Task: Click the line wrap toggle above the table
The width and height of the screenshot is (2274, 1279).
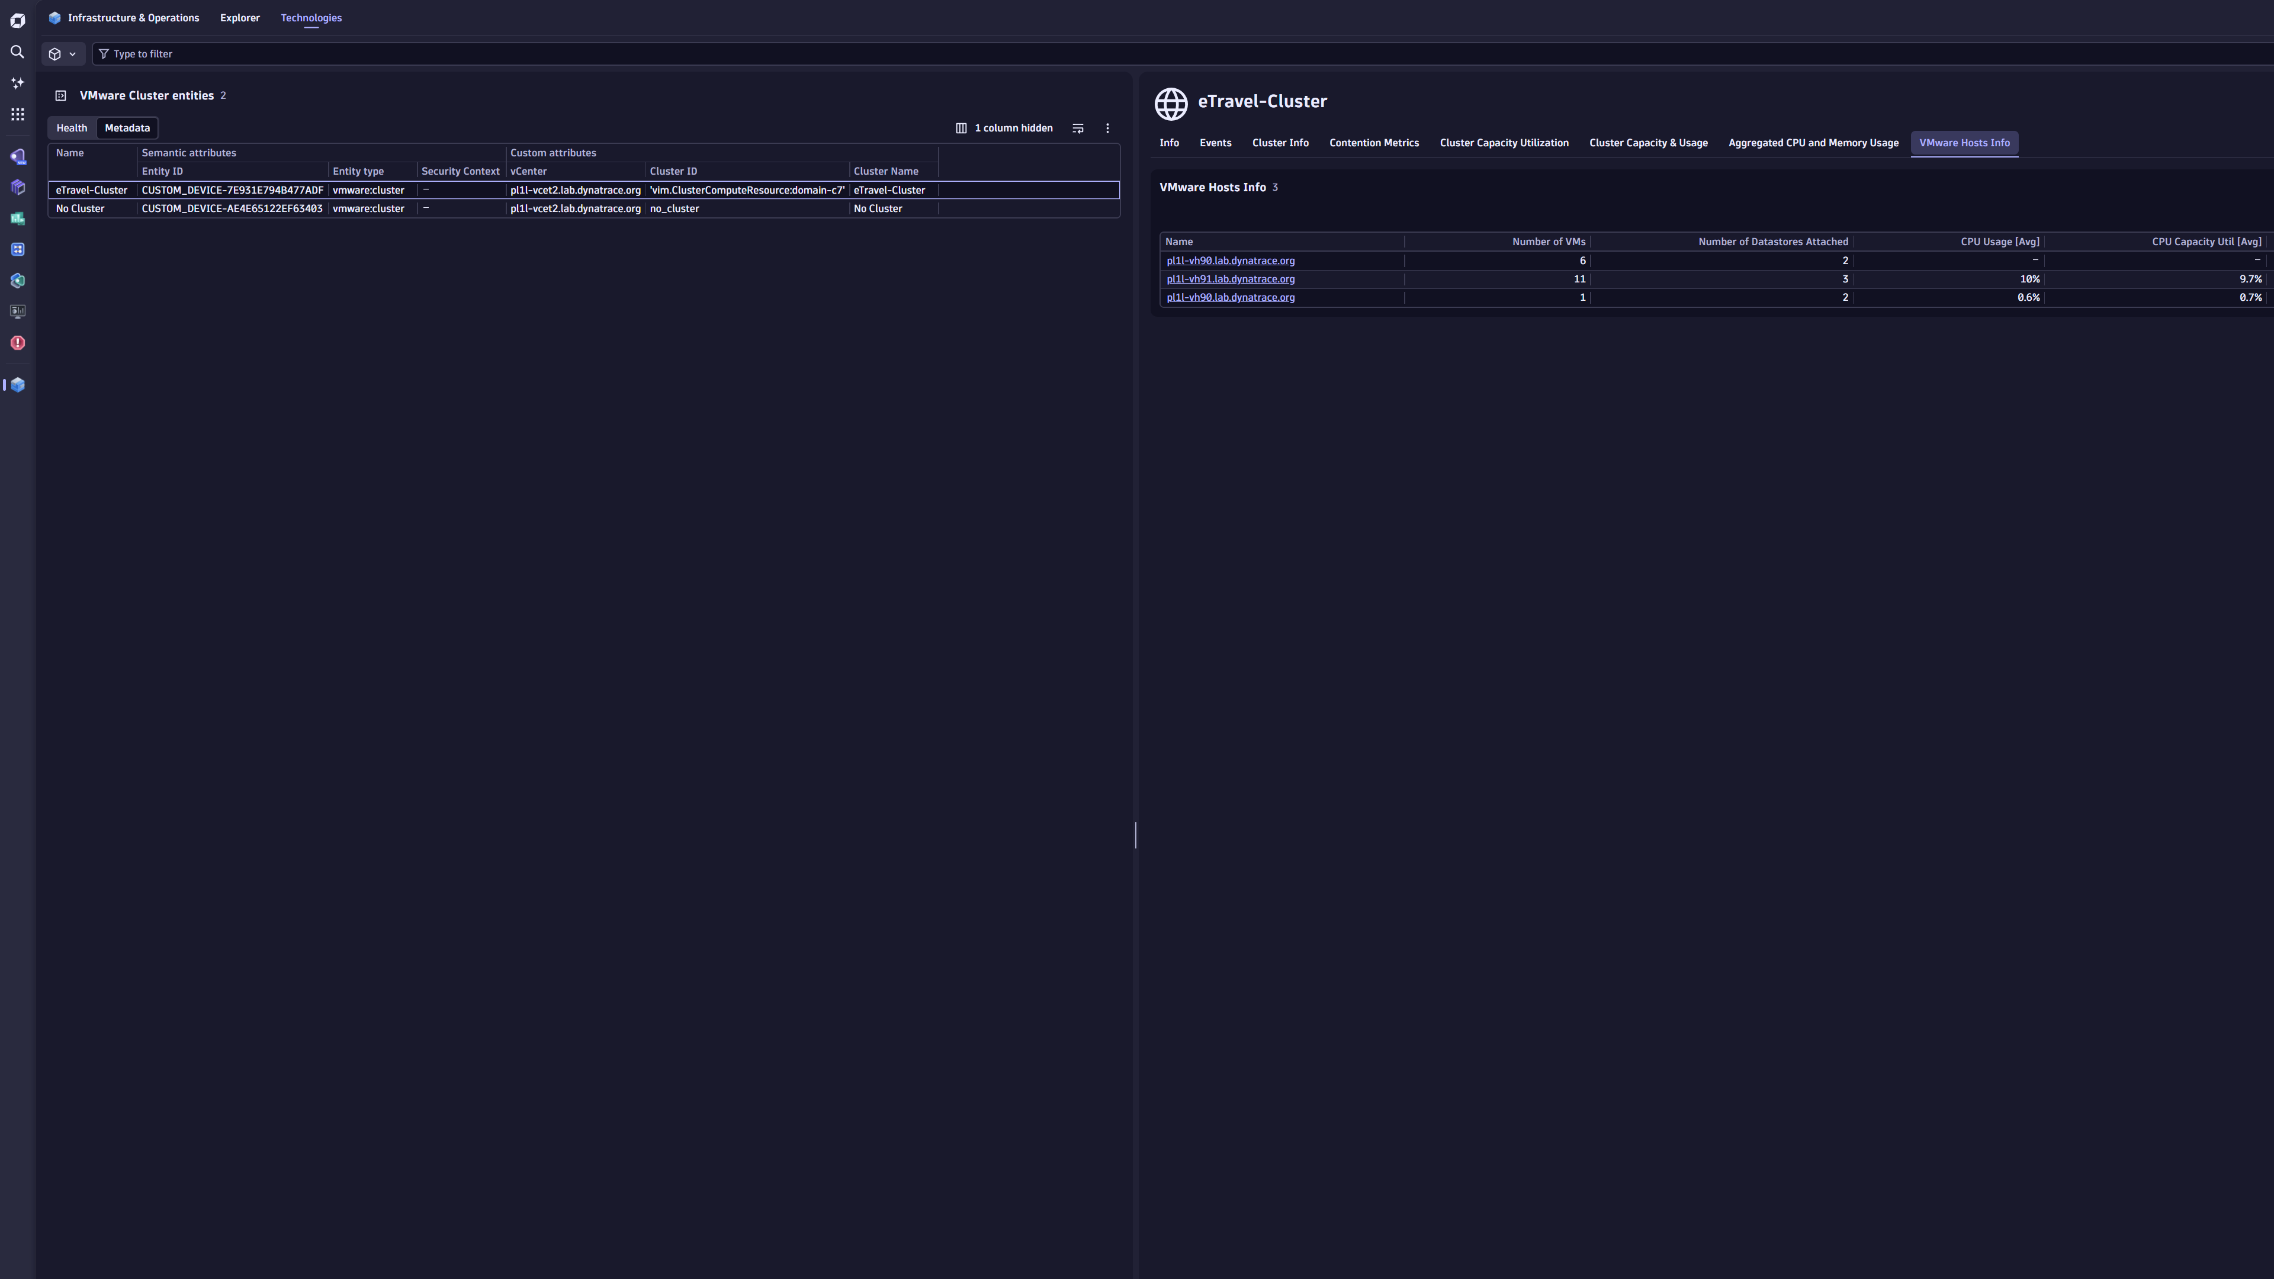Action: (x=1078, y=128)
